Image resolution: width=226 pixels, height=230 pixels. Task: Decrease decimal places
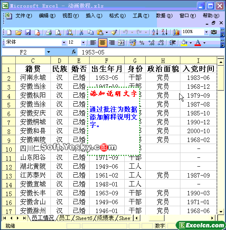pos(161,43)
